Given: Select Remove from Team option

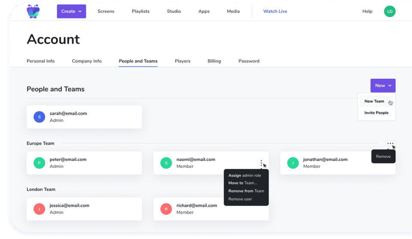Looking at the screenshot, I should (x=246, y=191).
